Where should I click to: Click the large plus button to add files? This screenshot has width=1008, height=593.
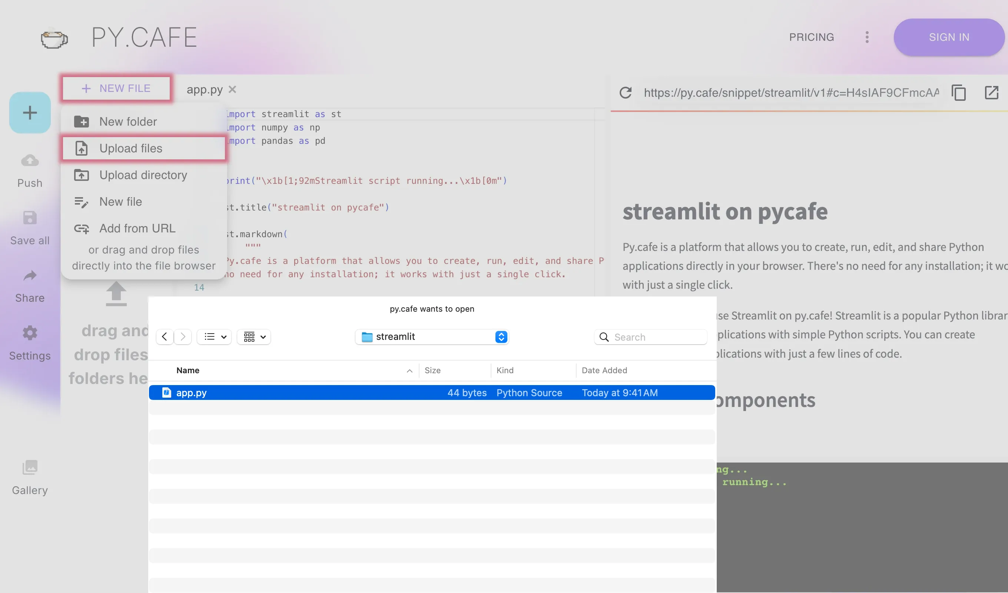[29, 112]
